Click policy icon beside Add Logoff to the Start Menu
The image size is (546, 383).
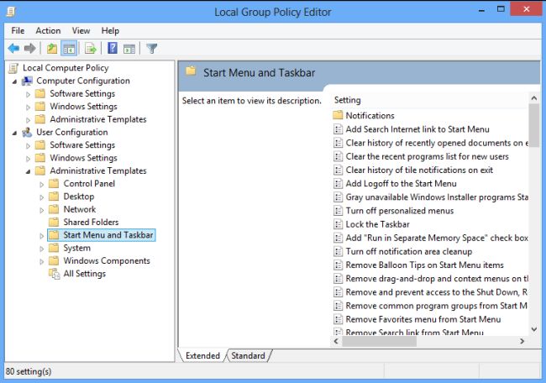(339, 183)
